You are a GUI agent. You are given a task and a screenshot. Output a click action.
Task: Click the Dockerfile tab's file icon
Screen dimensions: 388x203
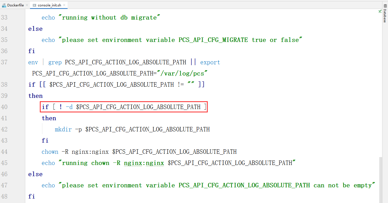click(4, 5)
